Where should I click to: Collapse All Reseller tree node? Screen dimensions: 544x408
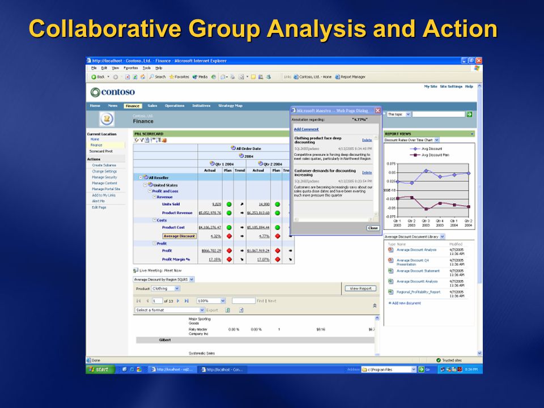[141, 177]
